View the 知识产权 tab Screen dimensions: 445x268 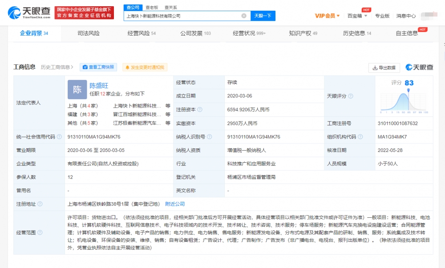[x=303, y=33]
